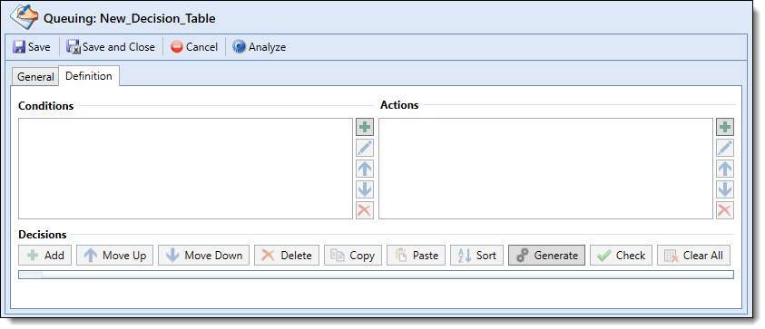This screenshot has width=765, height=329.
Task: Delete action using red X icon
Action: (x=725, y=210)
